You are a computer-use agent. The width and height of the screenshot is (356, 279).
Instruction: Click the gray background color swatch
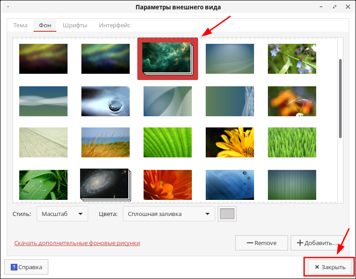[227, 214]
